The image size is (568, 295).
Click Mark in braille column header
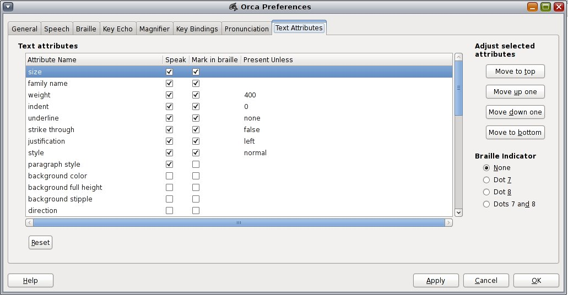(215, 60)
